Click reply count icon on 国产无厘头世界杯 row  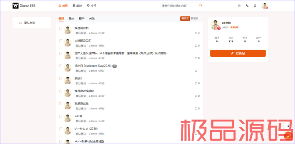click(196, 58)
